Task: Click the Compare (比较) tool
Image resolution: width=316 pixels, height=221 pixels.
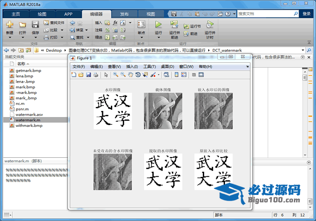Action: pyautogui.click(x=51, y=30)
